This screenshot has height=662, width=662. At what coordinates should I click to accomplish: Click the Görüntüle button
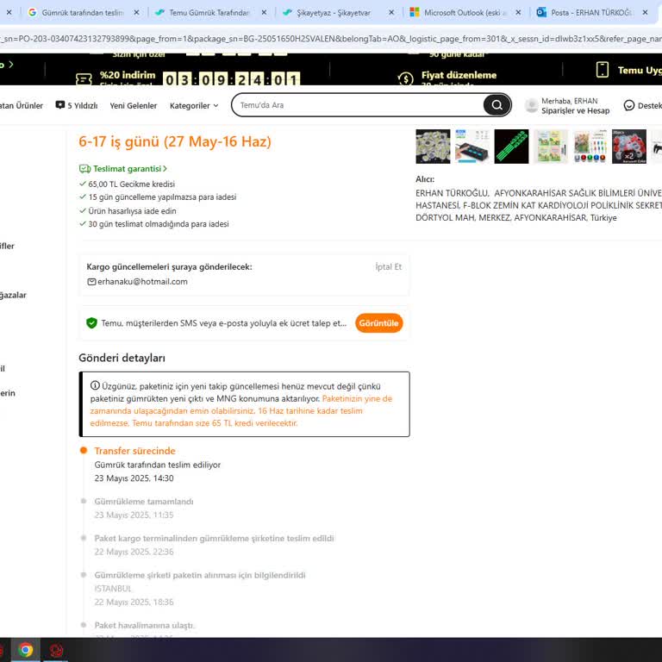coord(378,323)
